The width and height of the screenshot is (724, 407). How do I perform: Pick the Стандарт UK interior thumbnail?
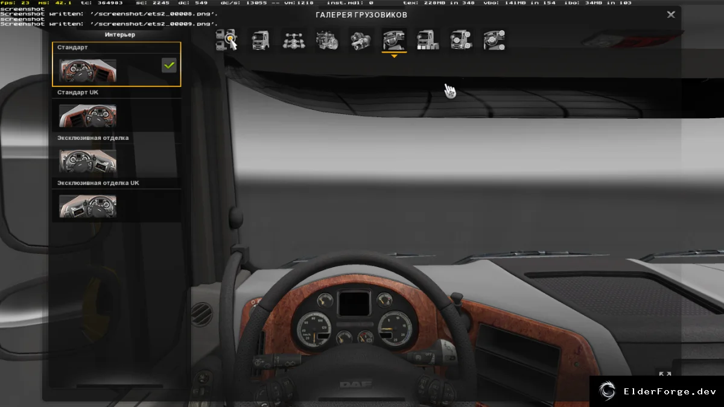point(88,116)
